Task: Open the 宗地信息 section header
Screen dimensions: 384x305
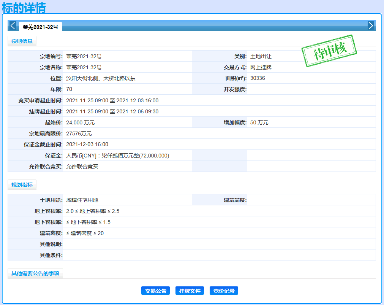Action: pos(22,41)
